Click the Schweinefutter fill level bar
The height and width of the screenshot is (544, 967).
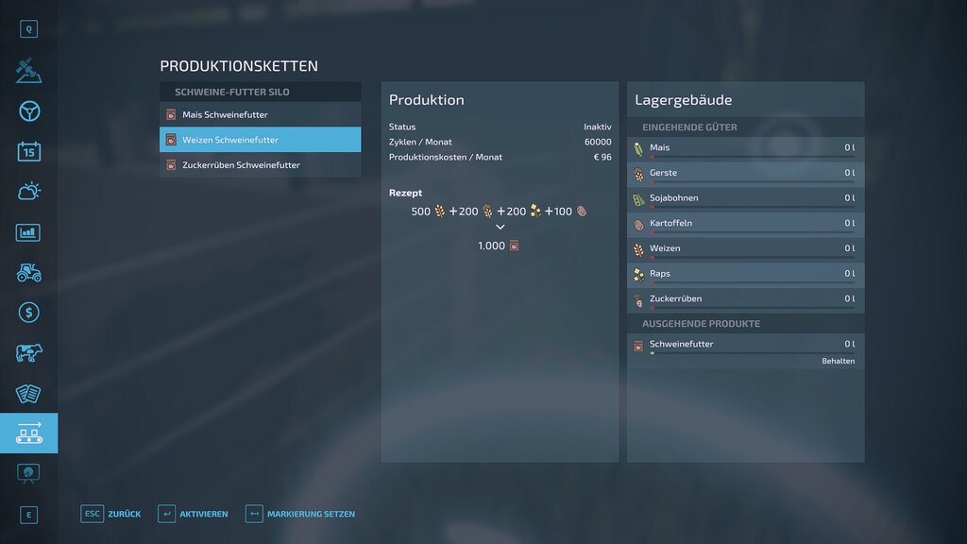coord(753,353)
